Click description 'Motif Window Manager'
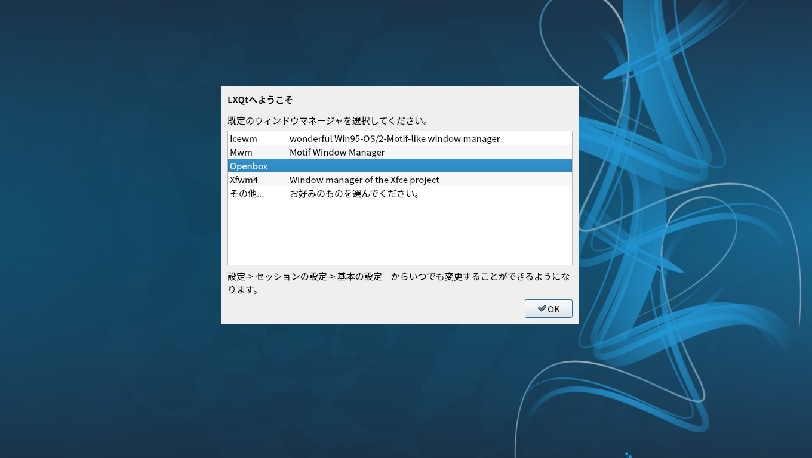812x458 pixels. click(337, 152)
